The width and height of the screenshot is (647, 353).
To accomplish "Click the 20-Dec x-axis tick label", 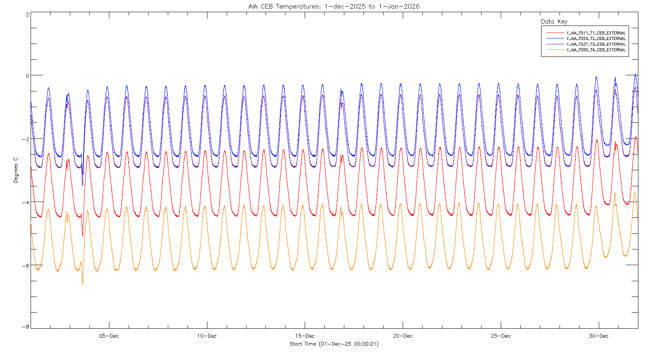I will pyautogui.click(x=403, y=336).
